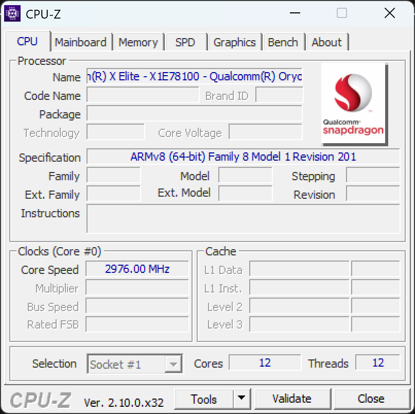Viewport: 415px width, 414px height.
Task: Click the Tools button
Action: 204,399
